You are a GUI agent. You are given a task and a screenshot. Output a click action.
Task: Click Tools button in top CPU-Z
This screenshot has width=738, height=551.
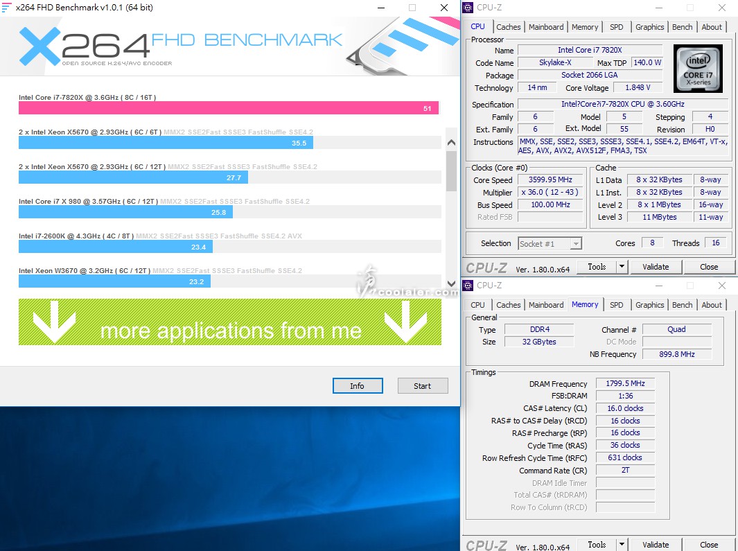pos(597,267)
